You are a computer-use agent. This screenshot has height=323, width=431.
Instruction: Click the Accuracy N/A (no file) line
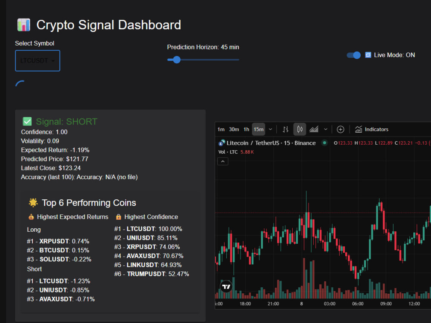pyautogui.click(x=79, y=177)
